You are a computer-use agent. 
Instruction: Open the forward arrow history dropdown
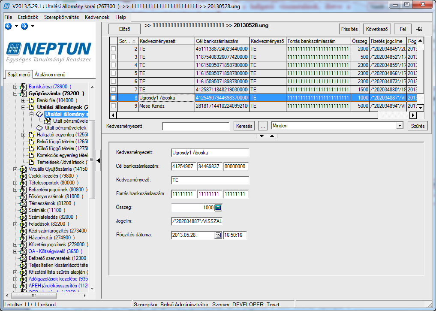33,27
